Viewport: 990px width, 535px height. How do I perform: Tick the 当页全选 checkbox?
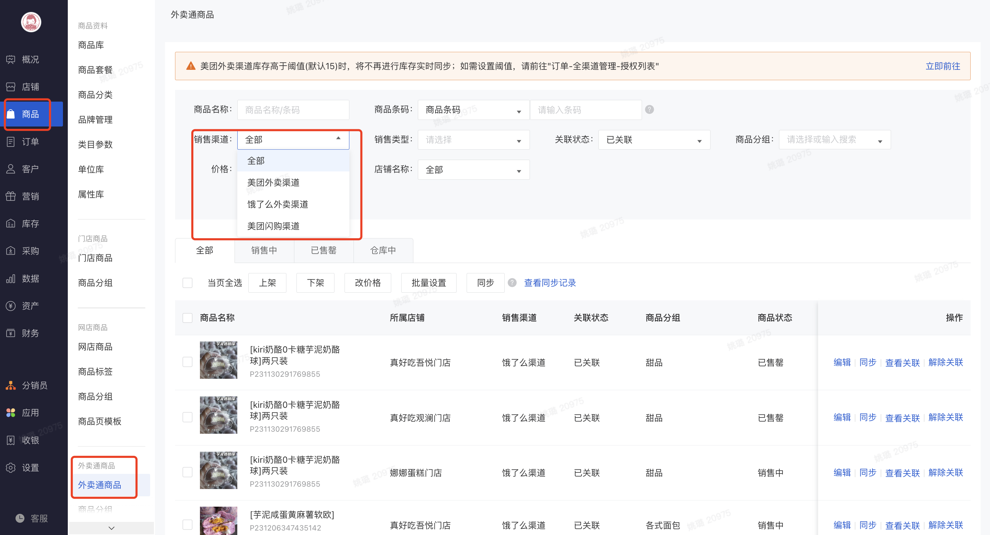point(187,283)
